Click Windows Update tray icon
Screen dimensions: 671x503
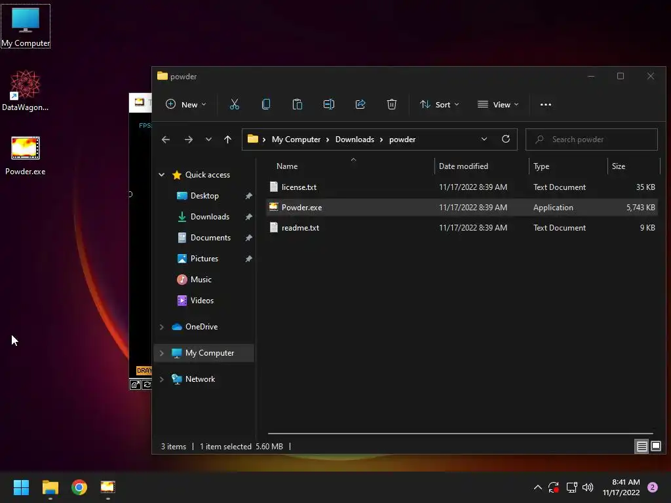[554, 487]
